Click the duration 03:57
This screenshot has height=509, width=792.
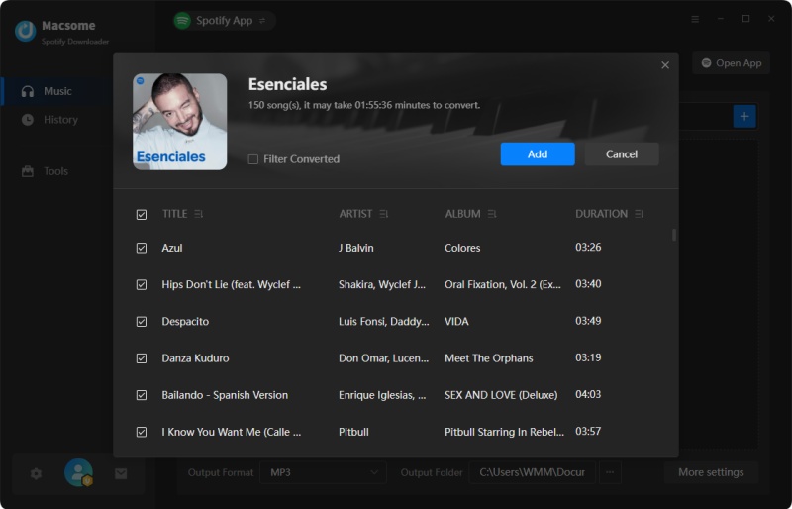tap(588, 431)
